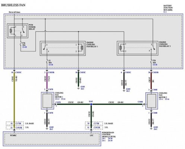Select the violet CEC05 VT-GY wire

[x=47, y=80]
